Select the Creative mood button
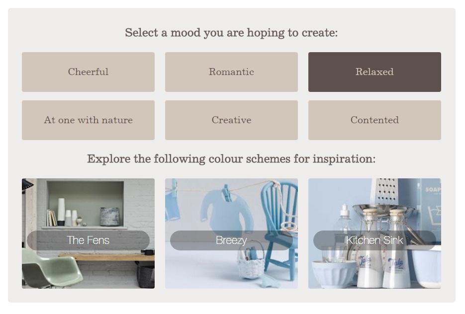The image size is (465, 314). tap(231, 120)
